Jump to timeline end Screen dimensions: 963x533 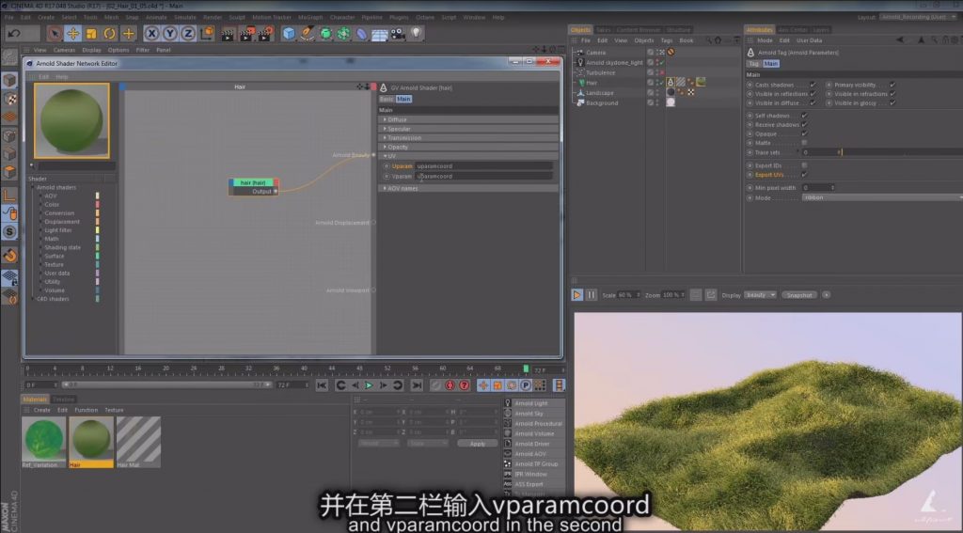(417, 385)
